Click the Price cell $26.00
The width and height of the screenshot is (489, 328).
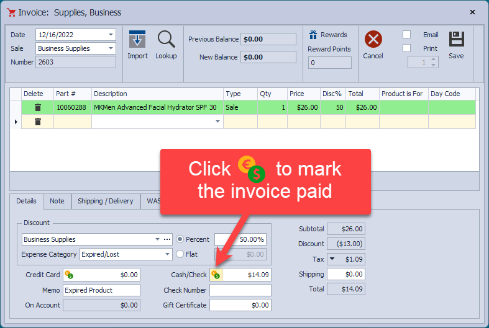304,107
